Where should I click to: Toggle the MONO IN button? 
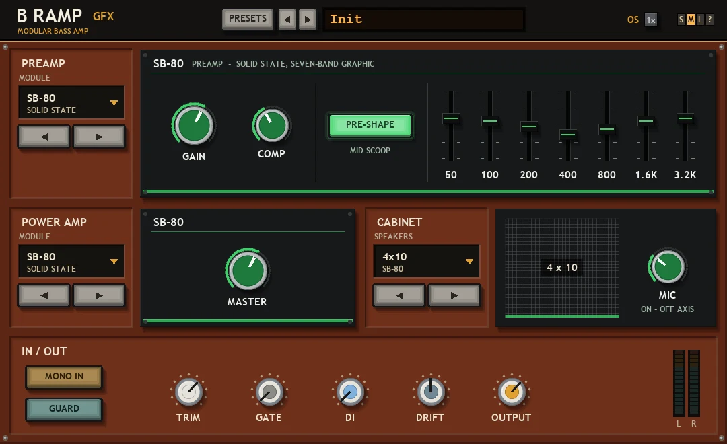pos(64,376)
